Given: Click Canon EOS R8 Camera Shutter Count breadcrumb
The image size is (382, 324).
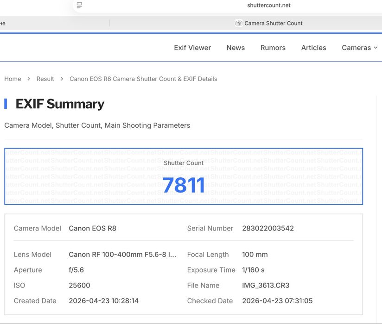Looking at the screenshot, I should tap(143, 79).
